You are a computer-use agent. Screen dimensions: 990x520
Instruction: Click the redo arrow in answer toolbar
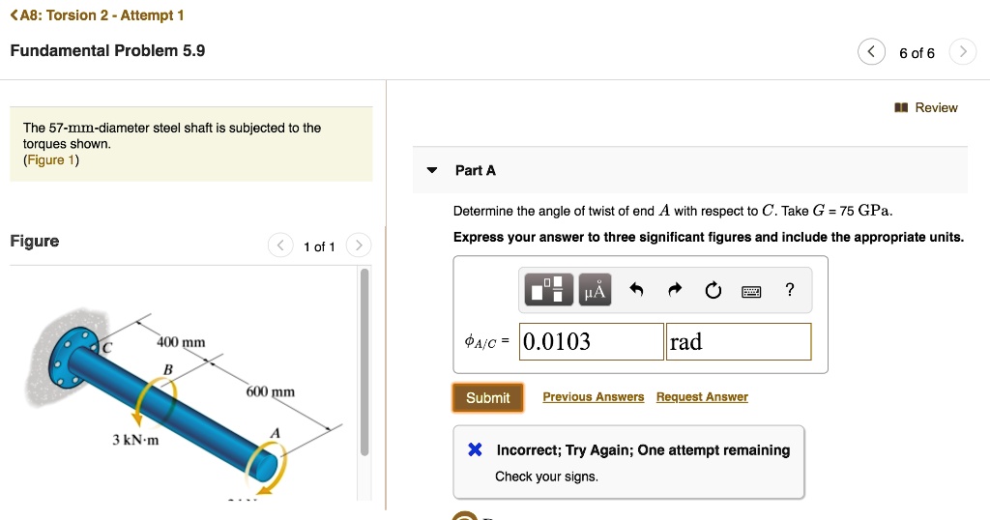coord(675,290)
